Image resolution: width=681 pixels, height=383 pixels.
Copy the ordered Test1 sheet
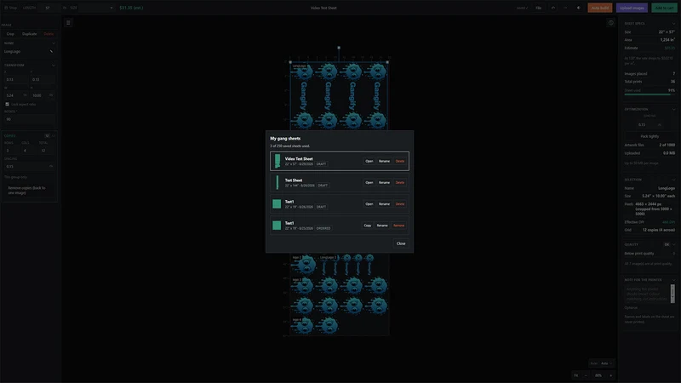tap(368, 226)
